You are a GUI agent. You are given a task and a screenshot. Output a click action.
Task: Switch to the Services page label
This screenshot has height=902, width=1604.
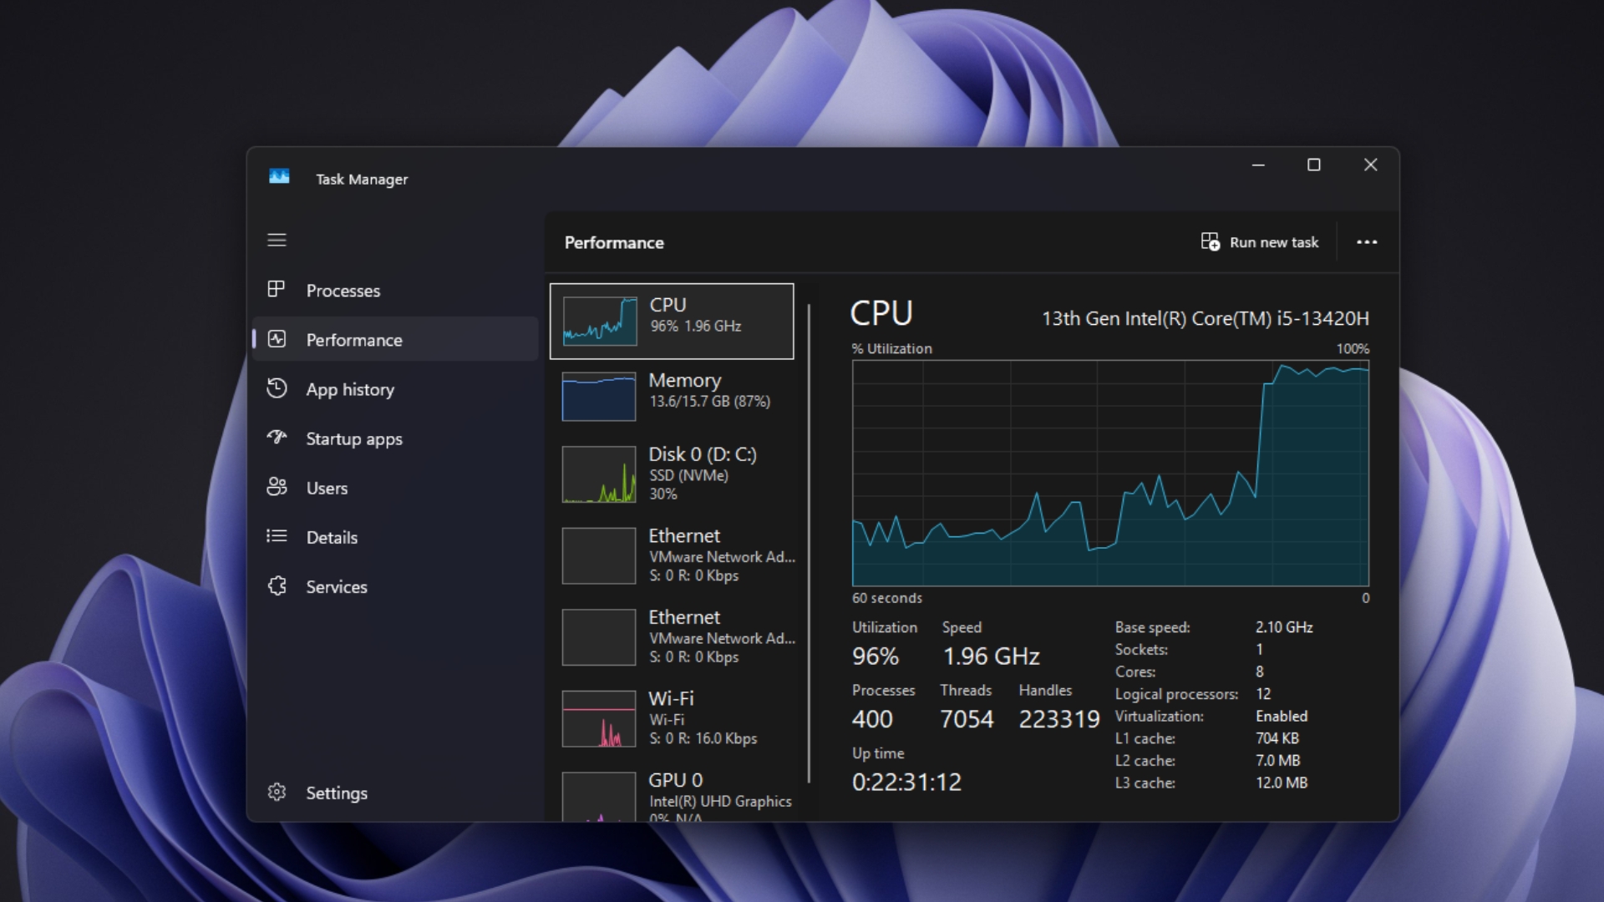point(337,586)
